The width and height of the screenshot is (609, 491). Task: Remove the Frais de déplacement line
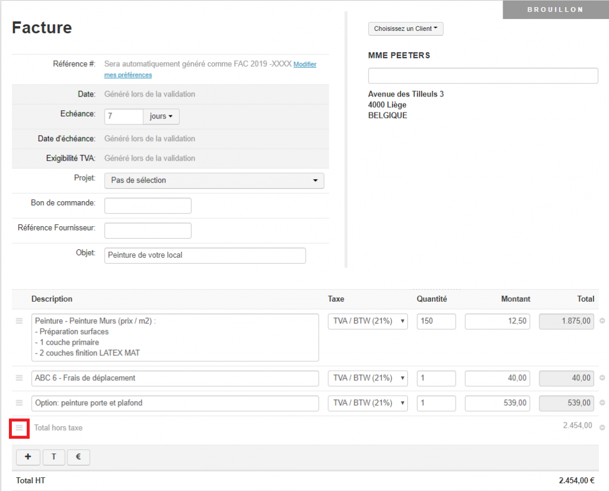pyautogui.click(x=602, y=378)
